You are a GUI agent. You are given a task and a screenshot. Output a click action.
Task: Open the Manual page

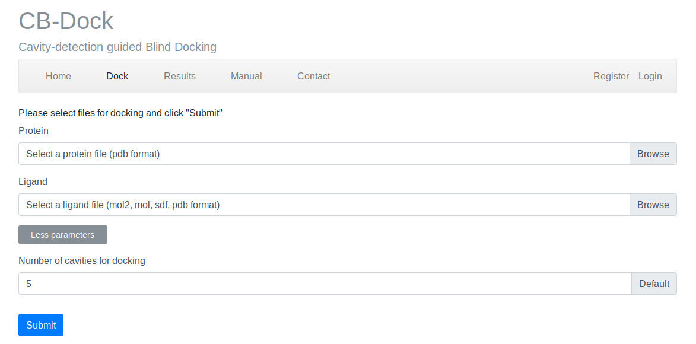(246, 76)
